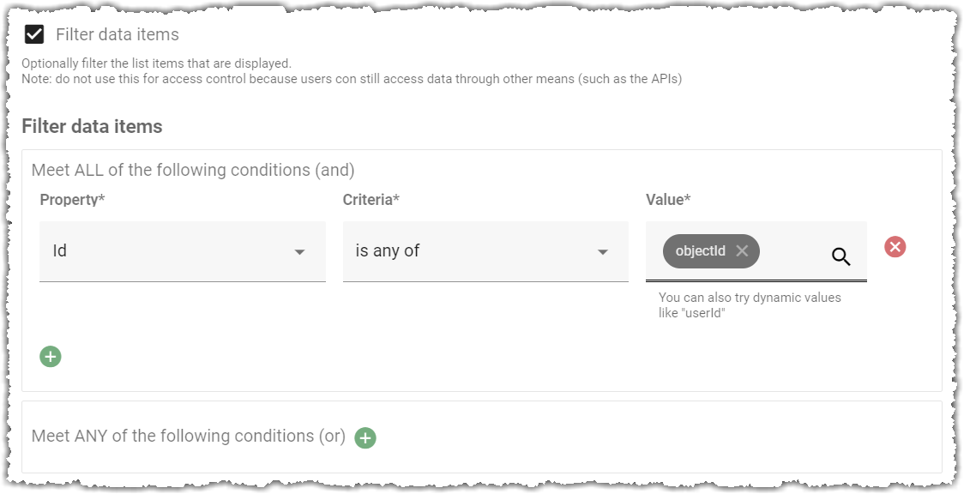The image size is (964, 494).
Task: Add an AND condition with green plus
Action: [51, 357]
